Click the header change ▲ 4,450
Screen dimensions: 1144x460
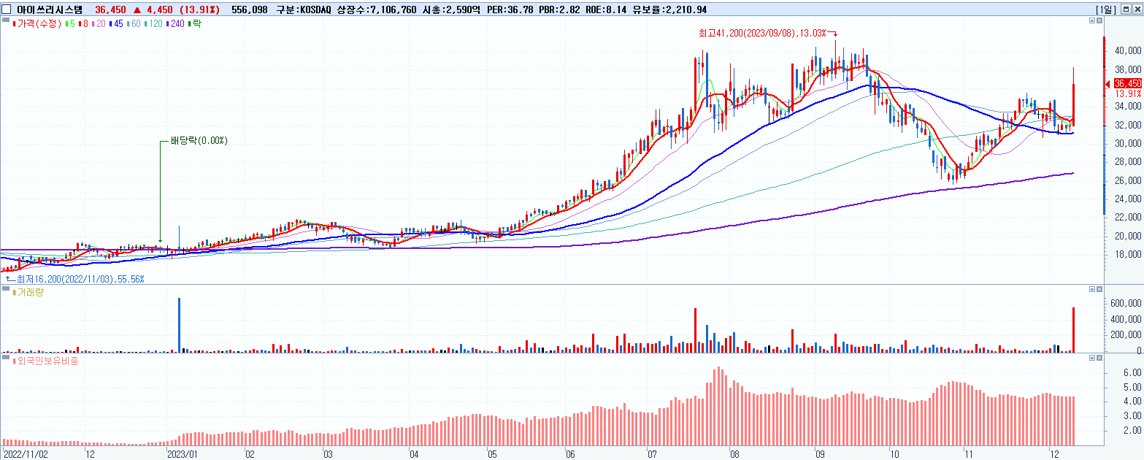152,9
